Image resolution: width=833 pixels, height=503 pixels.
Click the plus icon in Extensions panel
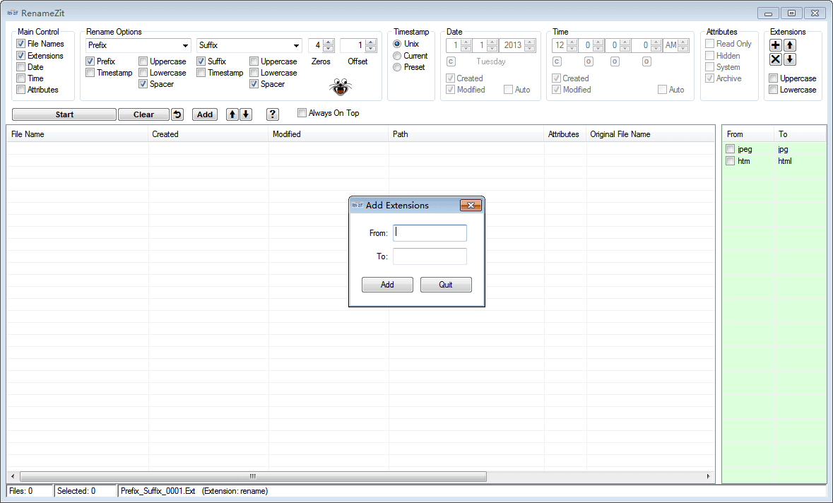pyautogui.click(x=776, y=45)
